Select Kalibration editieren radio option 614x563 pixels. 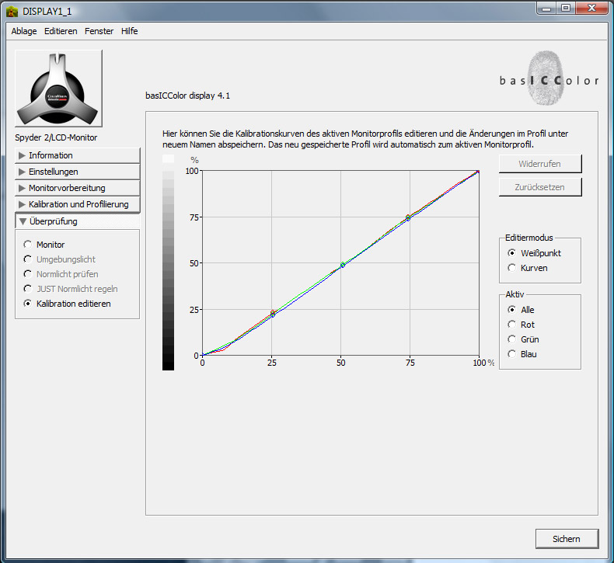(29, 304)
